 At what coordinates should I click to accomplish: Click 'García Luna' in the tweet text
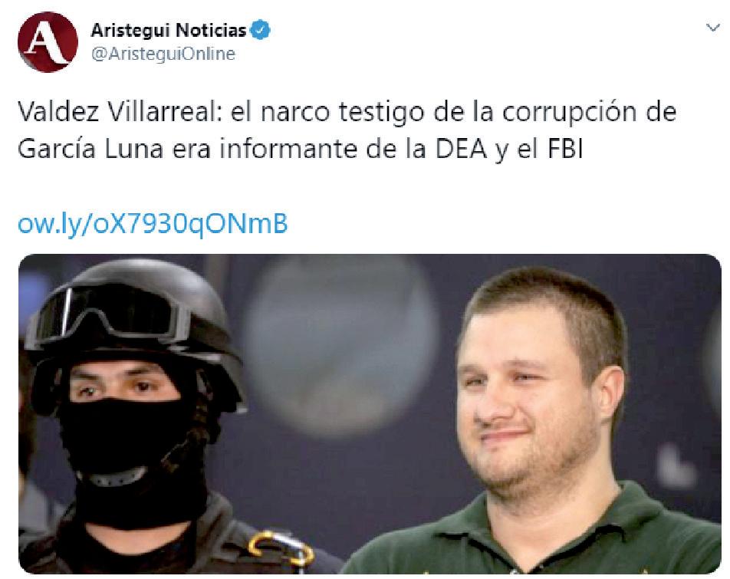pos(90,149)
